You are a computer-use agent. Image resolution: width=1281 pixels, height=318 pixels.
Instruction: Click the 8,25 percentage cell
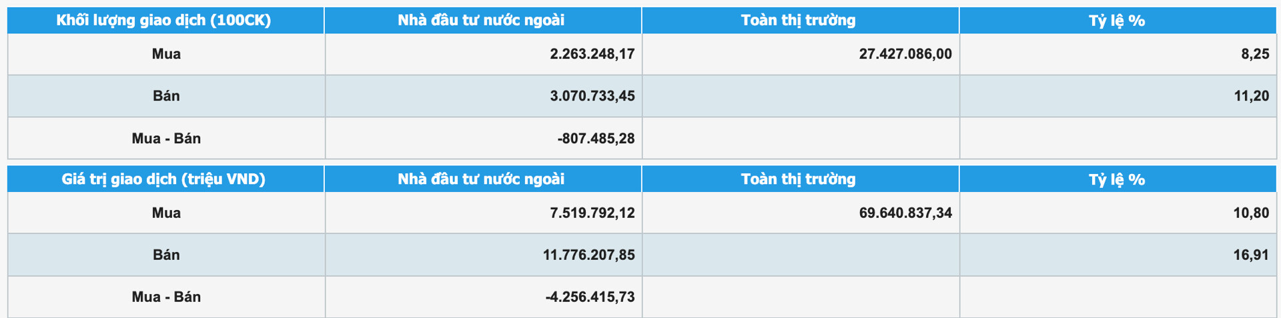click(x=1254, y=54)
